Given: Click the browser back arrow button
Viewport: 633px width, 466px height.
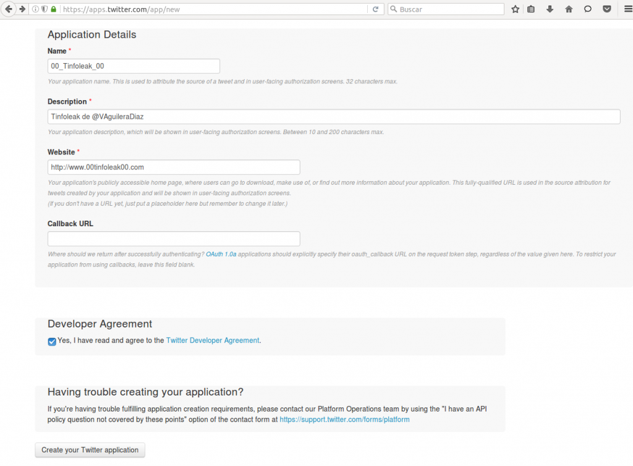Looking at the screenshot, I should click(x=9, y=9).
